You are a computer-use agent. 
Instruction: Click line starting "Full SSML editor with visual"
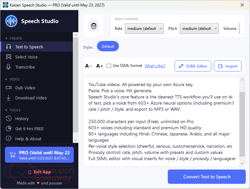162,158
